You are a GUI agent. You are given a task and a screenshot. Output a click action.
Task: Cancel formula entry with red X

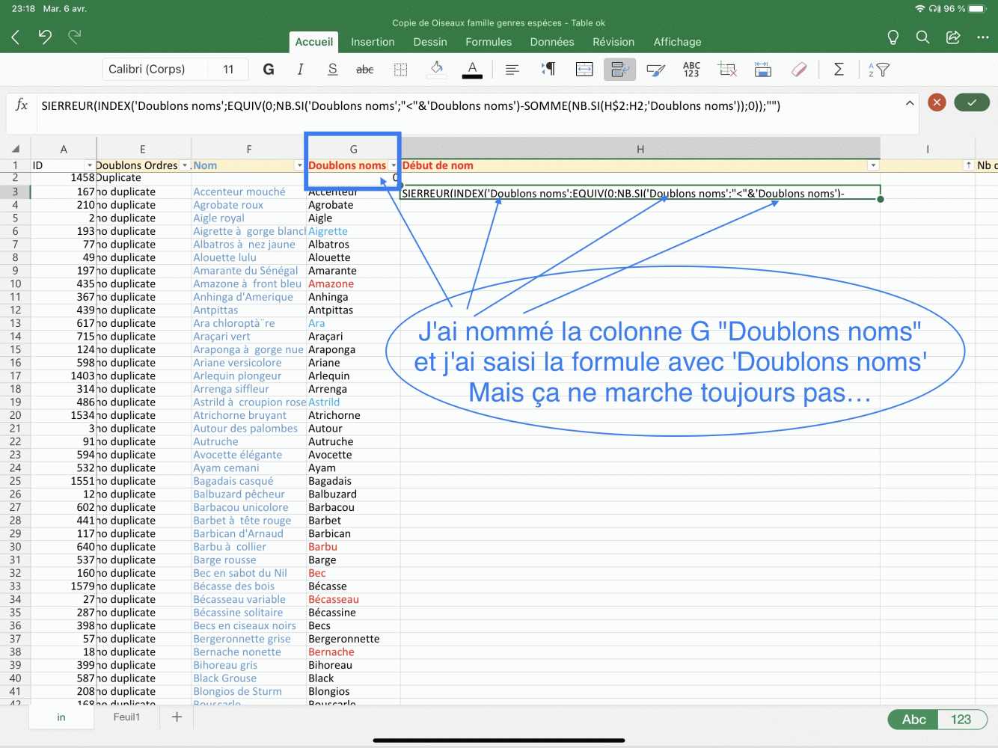pyautogui.click(x=937, y=102)
